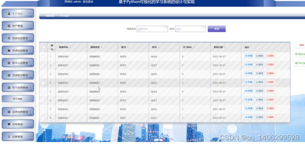Expand 视频类型管理 menu chevron

30,38
